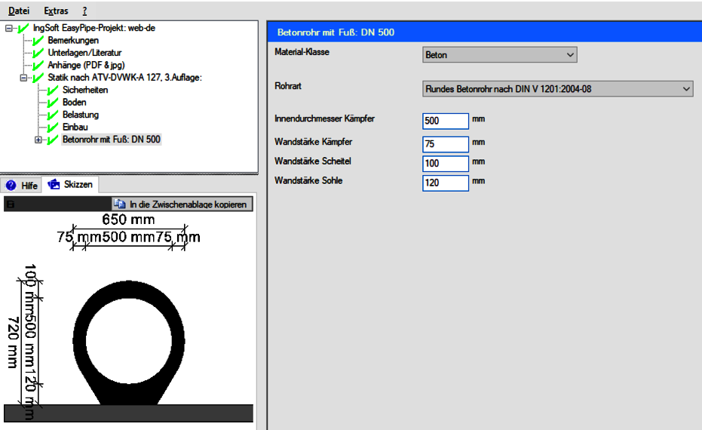Click the Innendurchmesser Kämpfer input field
The image size is (702, 430).
(445, 121)
